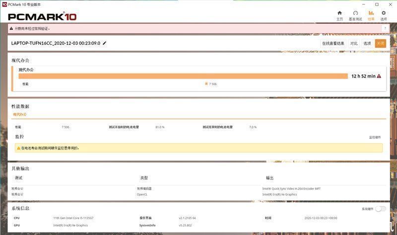Click the 12 h 52 min result value
The width and height of the screenshot is (397, 235).
coord(363,76)
